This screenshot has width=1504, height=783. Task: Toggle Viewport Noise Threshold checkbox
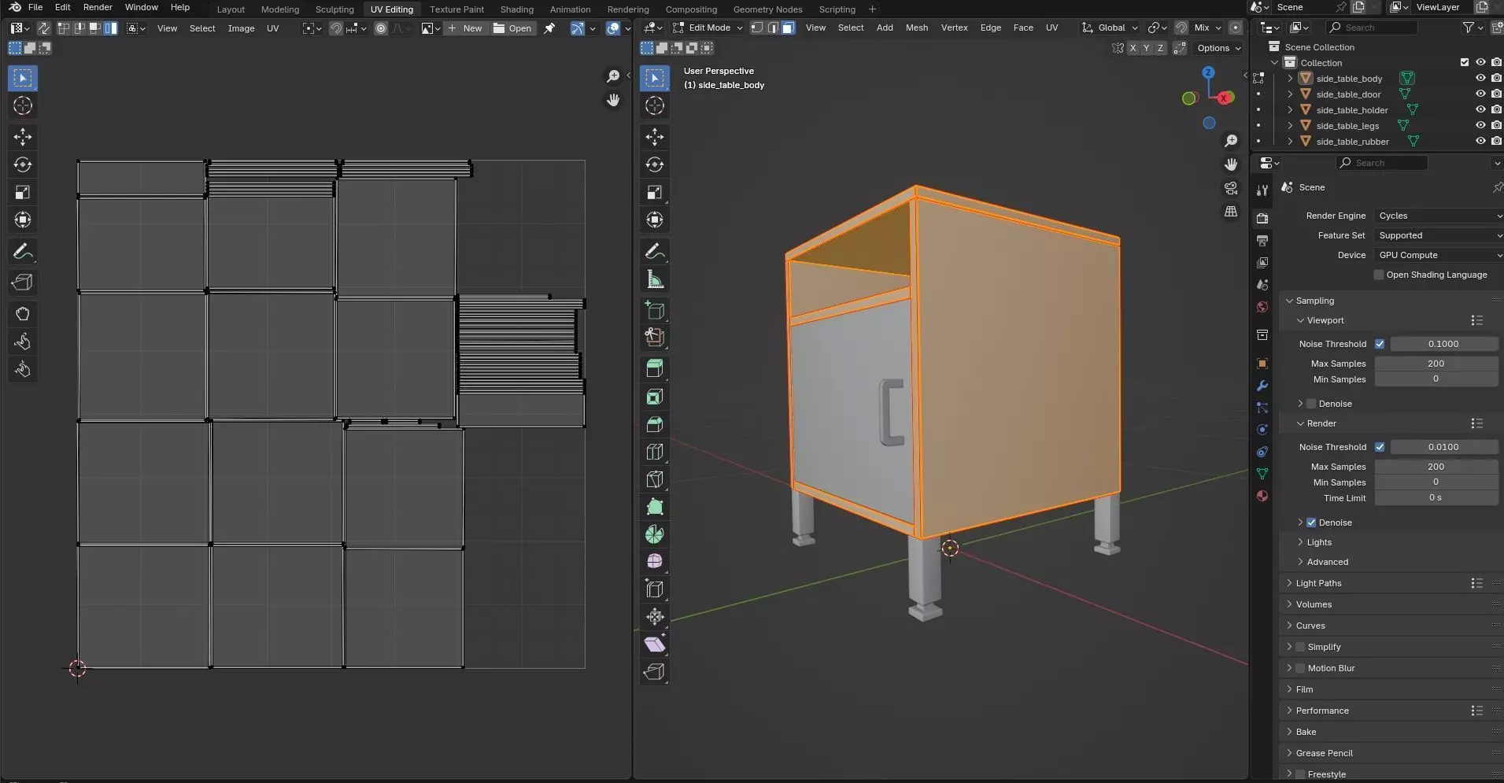click(1380, 344)
